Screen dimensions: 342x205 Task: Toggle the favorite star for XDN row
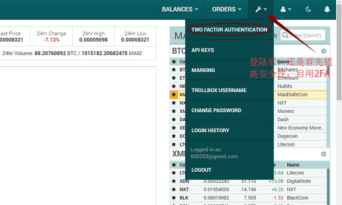click(x=174, y=181)
